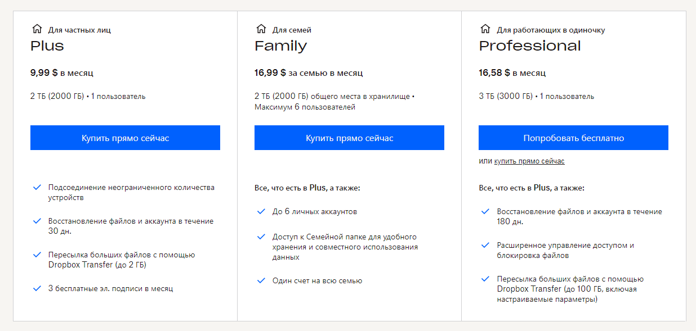Click the "9,99 $ в месяц" price
The image size is (696, 331).
click(x=62, y=73)
